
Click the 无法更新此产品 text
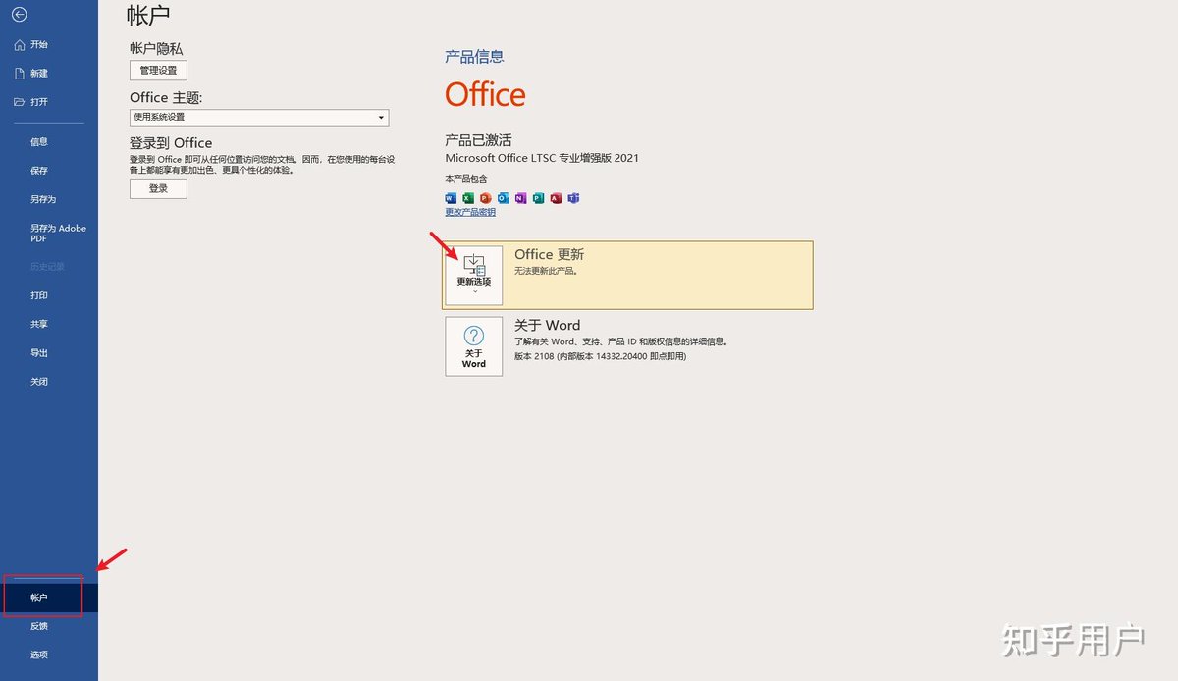click(x=546, y=271)
